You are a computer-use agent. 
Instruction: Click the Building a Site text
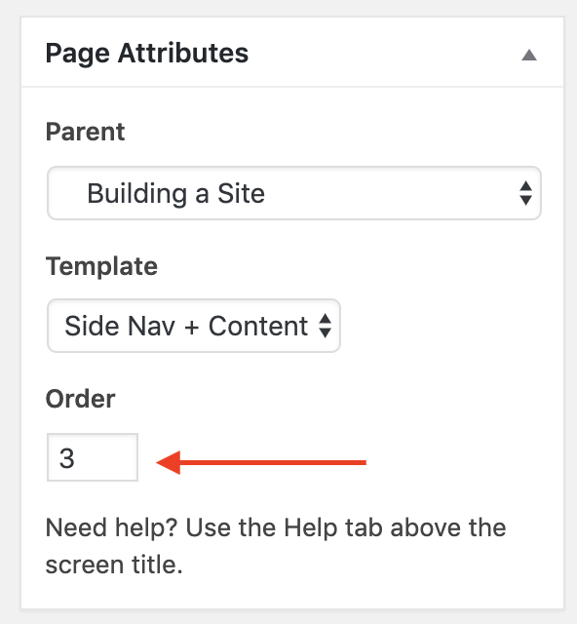[175, 194]
